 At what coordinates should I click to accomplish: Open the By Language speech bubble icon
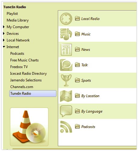66,111
